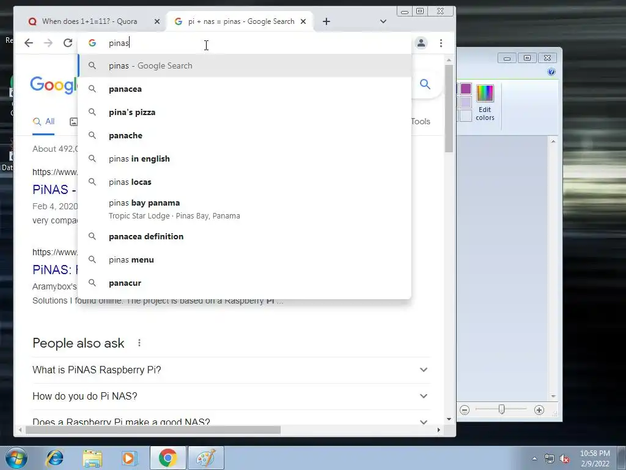Open the Windows Start button

[16, 458]
